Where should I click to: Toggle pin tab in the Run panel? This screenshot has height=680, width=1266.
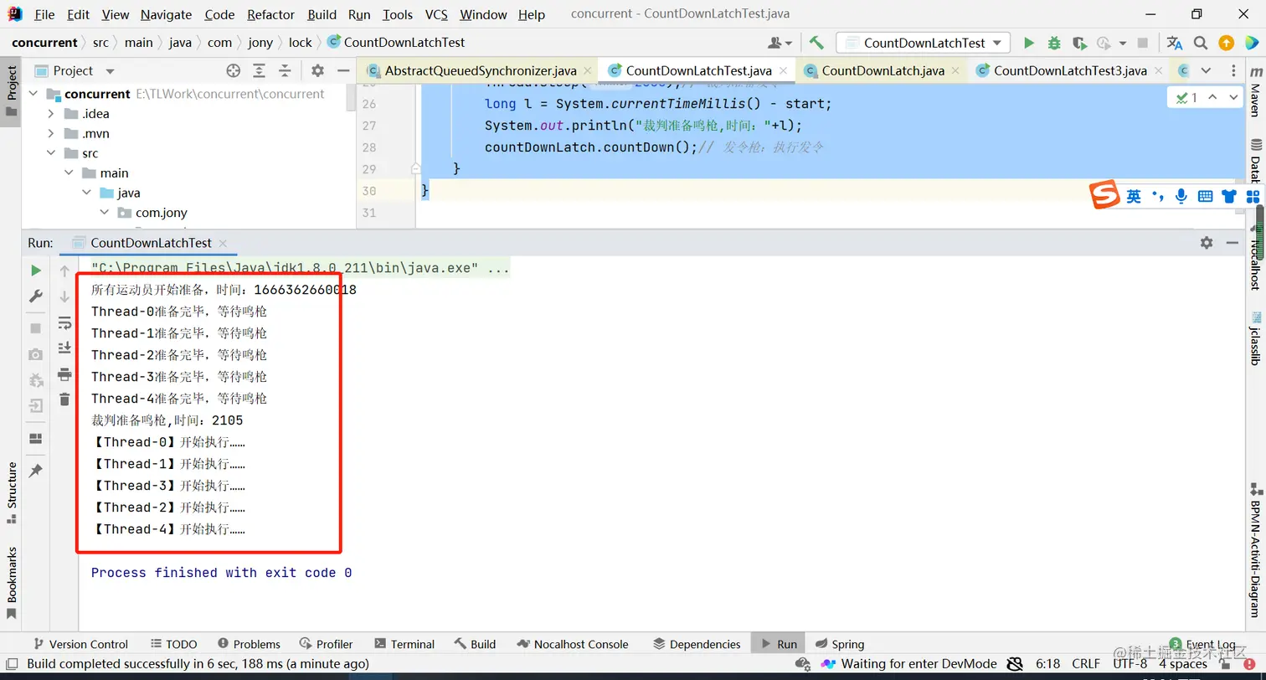[35, 471]
